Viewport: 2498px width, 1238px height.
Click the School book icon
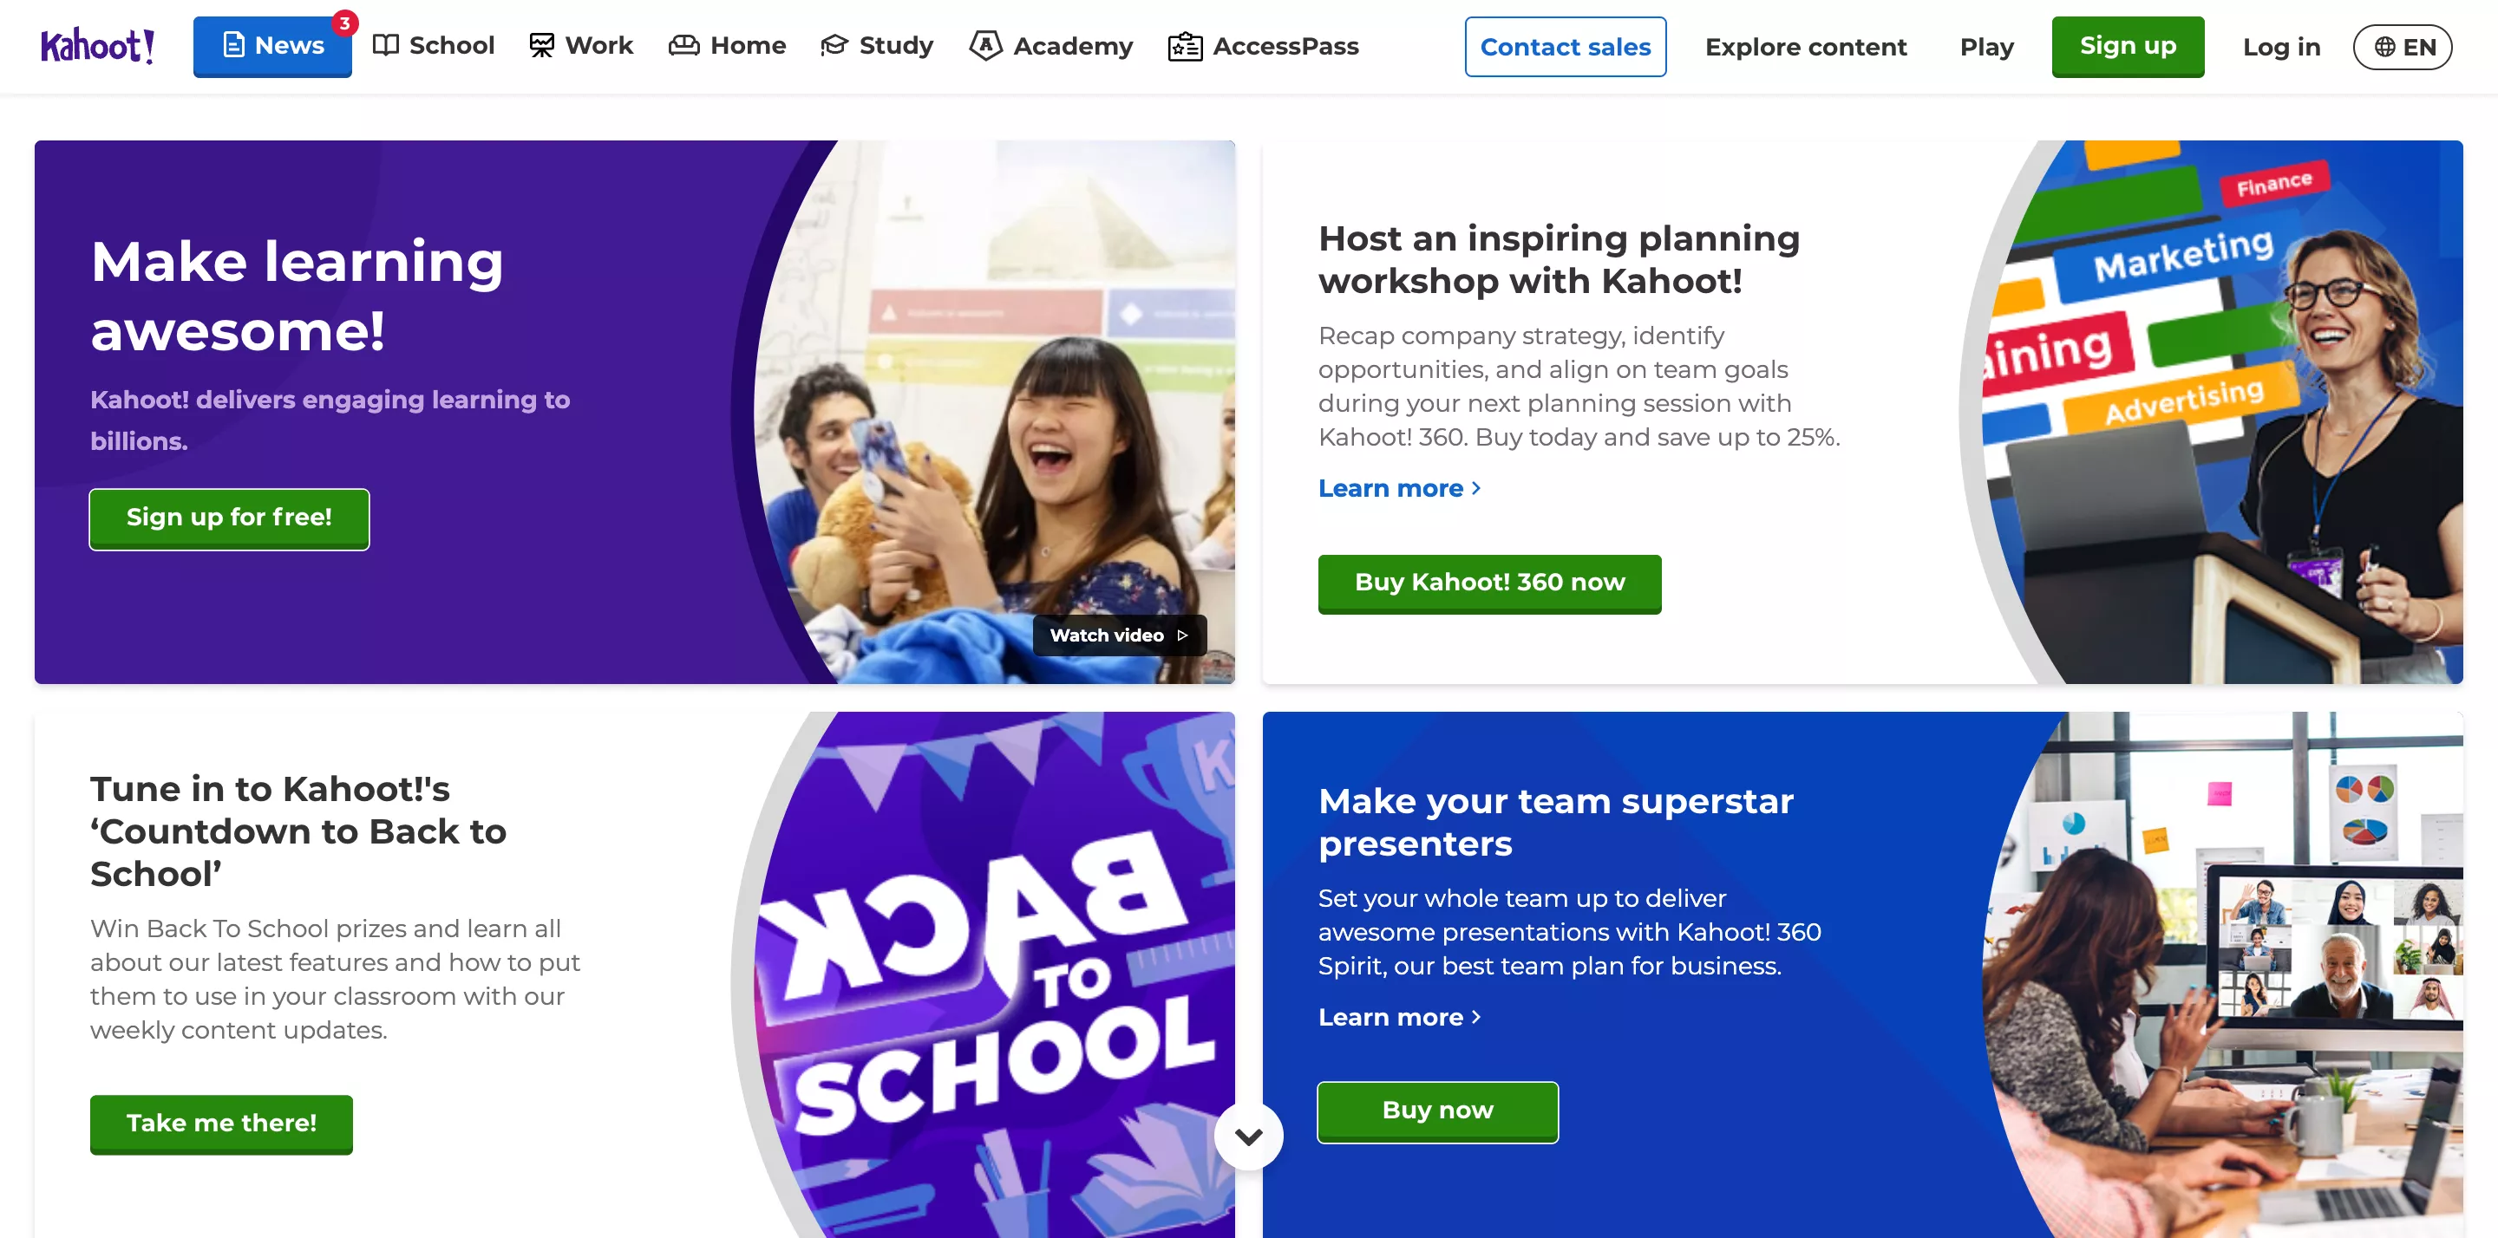pyautogui.click(x=385, y=44)
